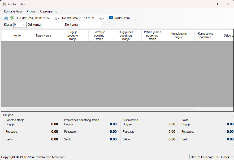Click the Od konta input field
The width and height of the screenshot is (234, 160).
(53, 25)
